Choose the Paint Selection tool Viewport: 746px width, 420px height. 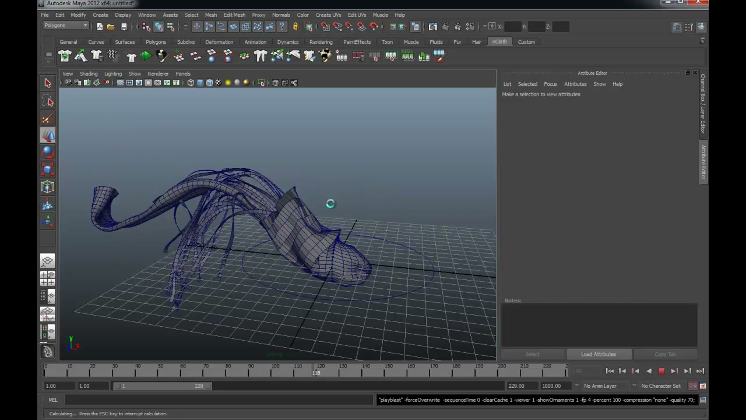[48, 119]
